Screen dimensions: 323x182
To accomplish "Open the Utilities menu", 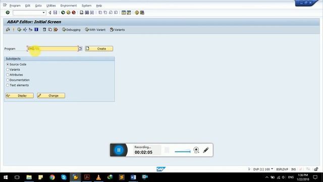I will tap(51, 6).
